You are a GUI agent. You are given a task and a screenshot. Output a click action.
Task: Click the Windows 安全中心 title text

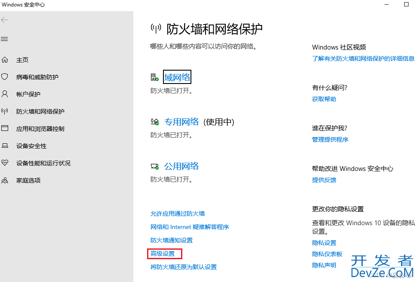pyautogui.click(x=23, y=5)
